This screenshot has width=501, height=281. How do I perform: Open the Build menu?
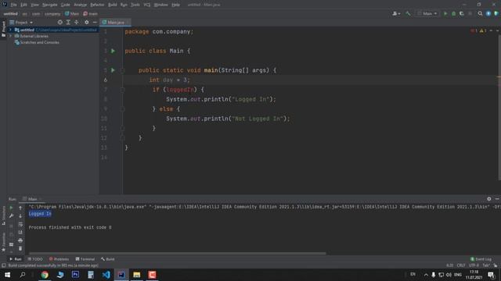coord(112,5)
